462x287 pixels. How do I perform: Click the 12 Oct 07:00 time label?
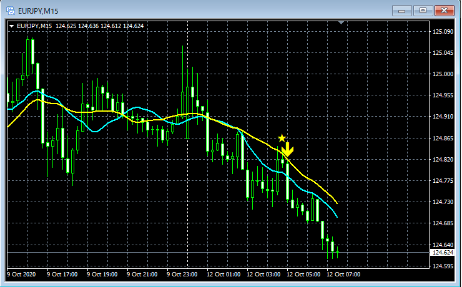(343, 275)
